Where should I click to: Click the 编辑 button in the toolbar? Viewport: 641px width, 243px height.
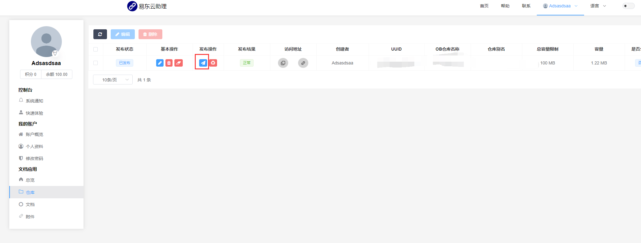click(122, 34)
